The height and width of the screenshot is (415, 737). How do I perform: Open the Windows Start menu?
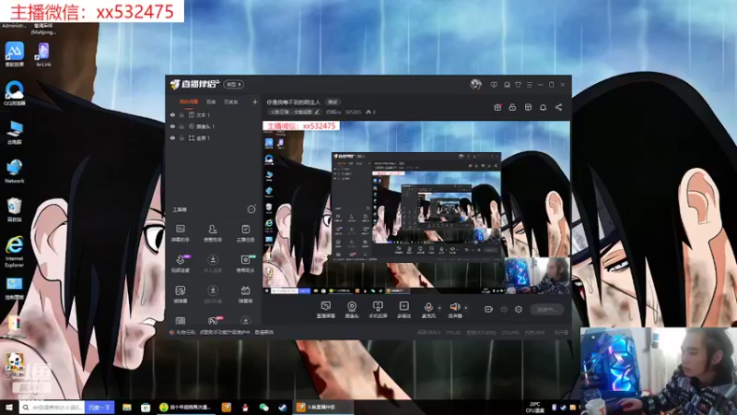tap(9, 408)
